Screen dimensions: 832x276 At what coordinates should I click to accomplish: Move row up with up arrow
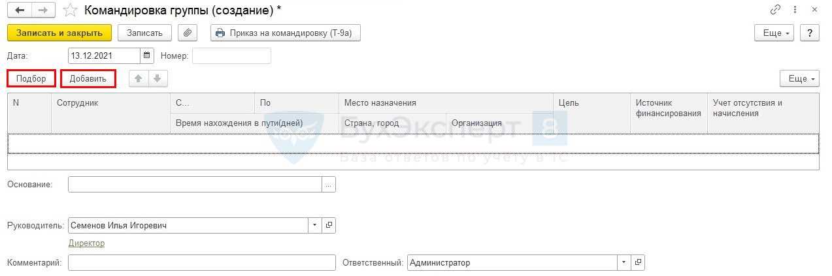coord(138,78)
